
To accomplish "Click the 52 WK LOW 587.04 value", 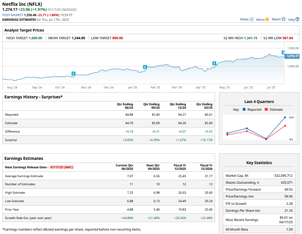I will (x=287, y=38).
